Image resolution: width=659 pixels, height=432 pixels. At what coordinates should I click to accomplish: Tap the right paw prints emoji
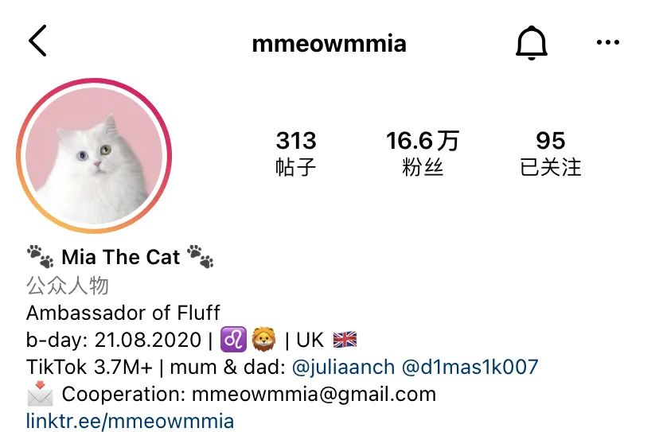(x=201, y=256)
